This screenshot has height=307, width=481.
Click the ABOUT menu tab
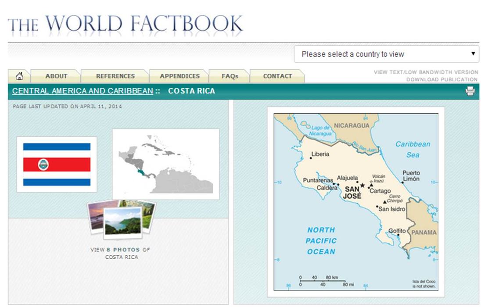pos(56,75)
